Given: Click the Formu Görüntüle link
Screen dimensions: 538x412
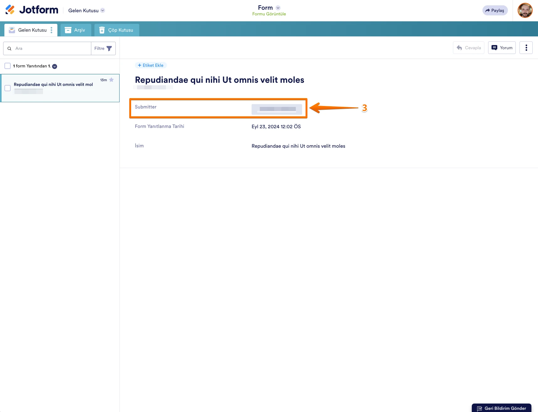Looking at the screenshot, I should [269, 14].
